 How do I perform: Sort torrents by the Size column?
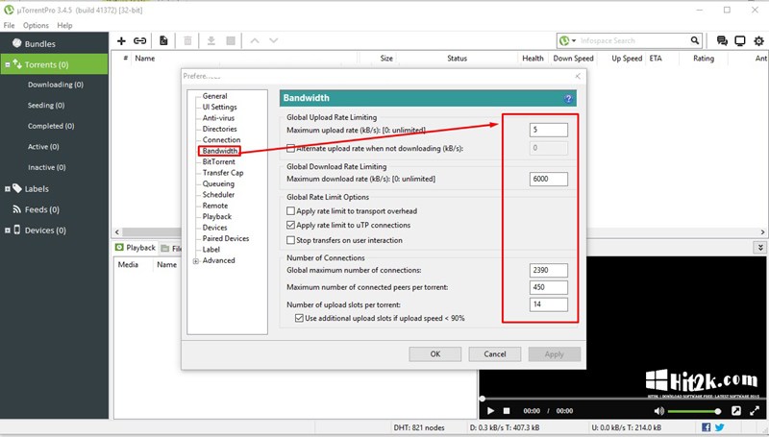(x=386, y=58)
